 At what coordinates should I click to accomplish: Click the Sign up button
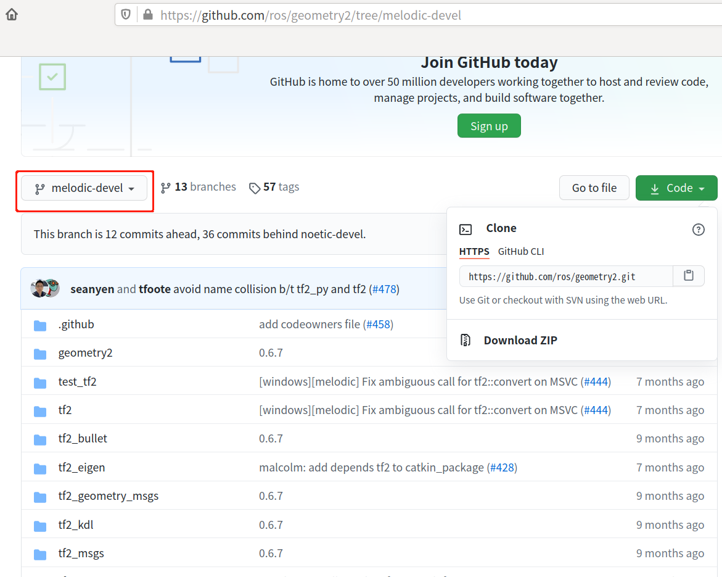coord(489,125)
